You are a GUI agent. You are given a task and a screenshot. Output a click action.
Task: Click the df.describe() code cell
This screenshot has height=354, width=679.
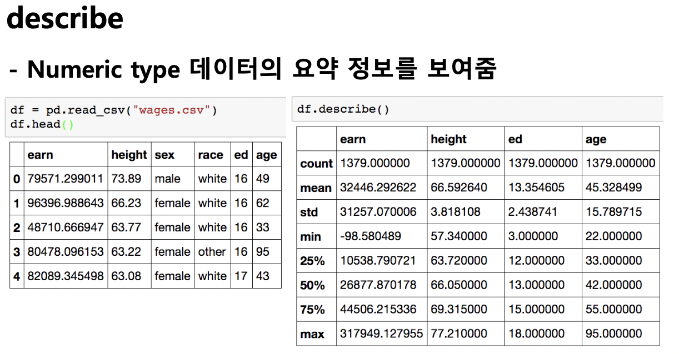click(x=477, y=109)
